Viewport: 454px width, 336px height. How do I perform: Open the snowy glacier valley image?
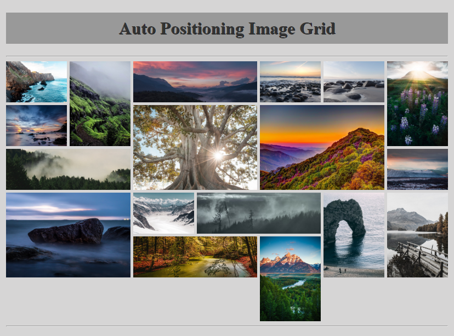(x=163, y=213)
